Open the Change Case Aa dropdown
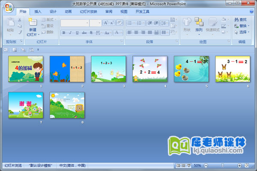 [x=108, y=33]
